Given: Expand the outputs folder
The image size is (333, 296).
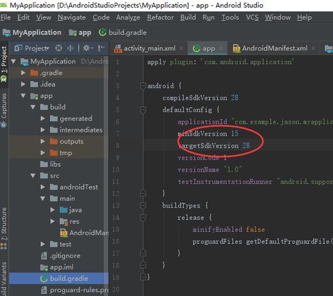Looking at the screenshot, I should click(43, 141).
